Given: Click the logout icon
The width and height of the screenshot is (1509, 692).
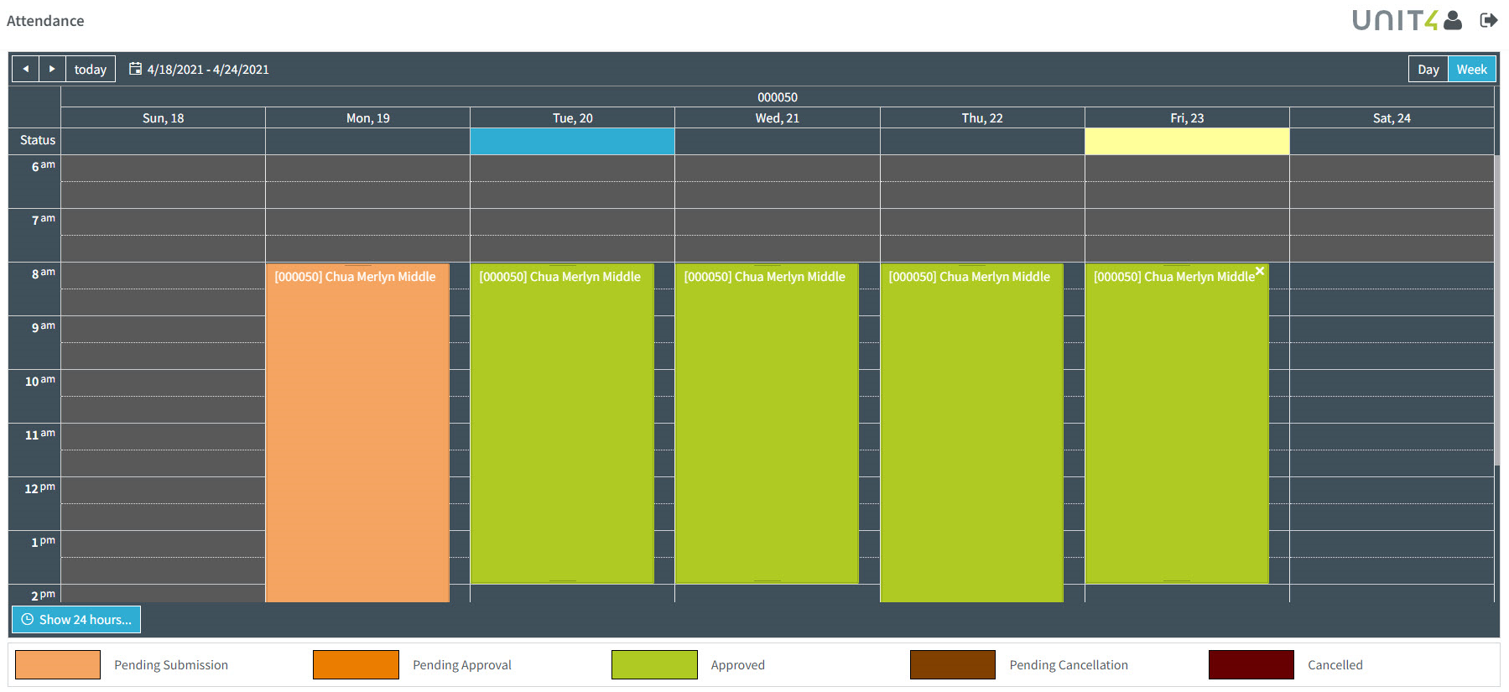Looking at the screenshot, I should (1489, 20).
